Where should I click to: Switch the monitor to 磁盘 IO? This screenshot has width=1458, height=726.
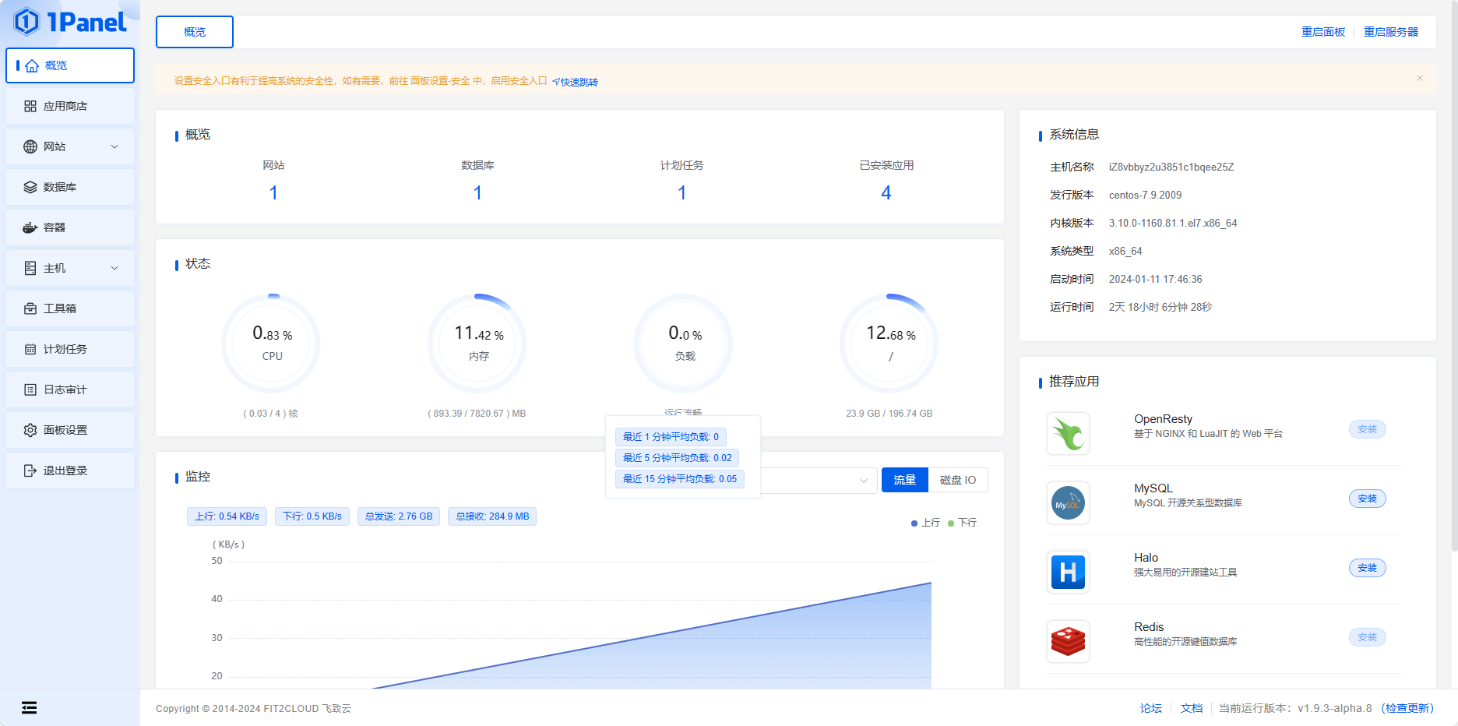(x=958, y=480)
